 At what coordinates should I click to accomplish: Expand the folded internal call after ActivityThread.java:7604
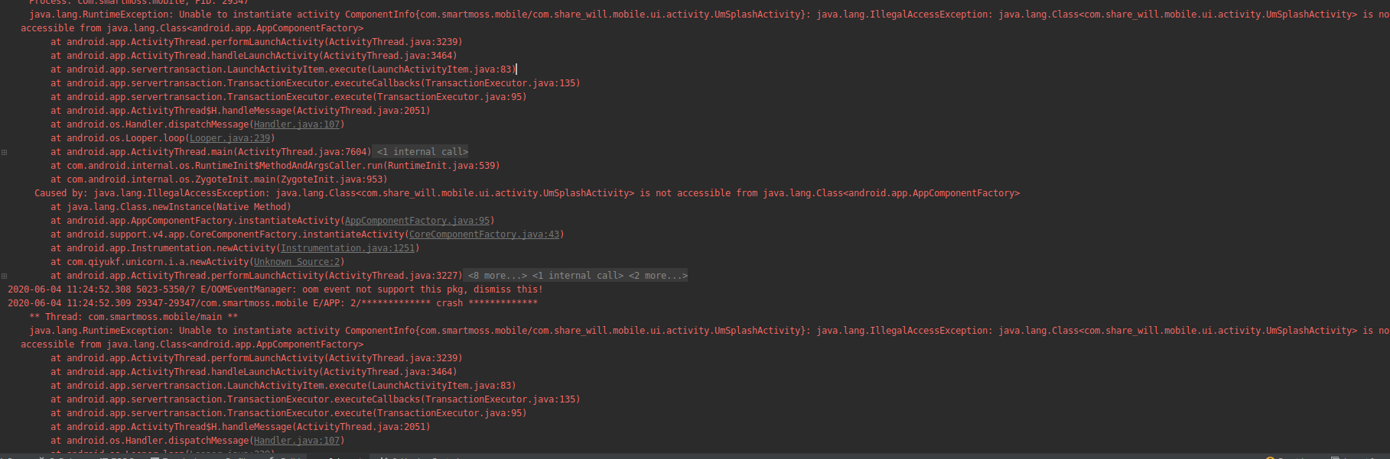[x=422, y=152]
